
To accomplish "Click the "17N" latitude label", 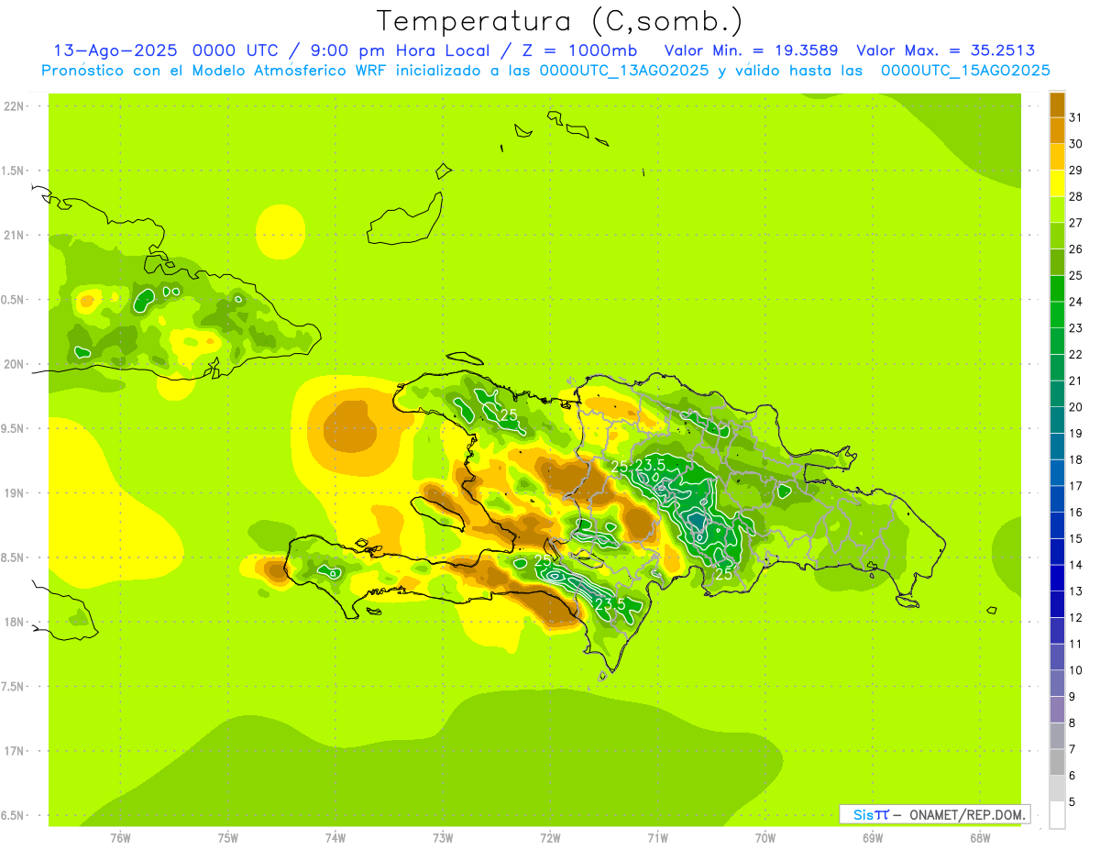I will pos(15,751).
